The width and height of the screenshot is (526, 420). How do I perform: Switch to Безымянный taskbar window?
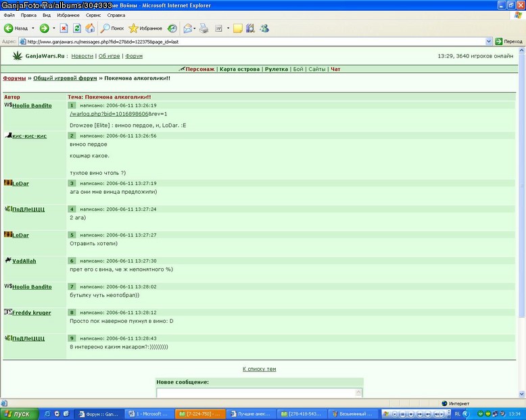click(x=353, y=414)
